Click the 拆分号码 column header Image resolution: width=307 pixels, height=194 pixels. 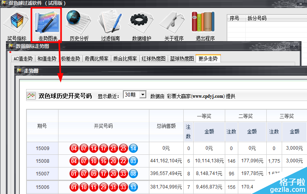pos(257,18)
